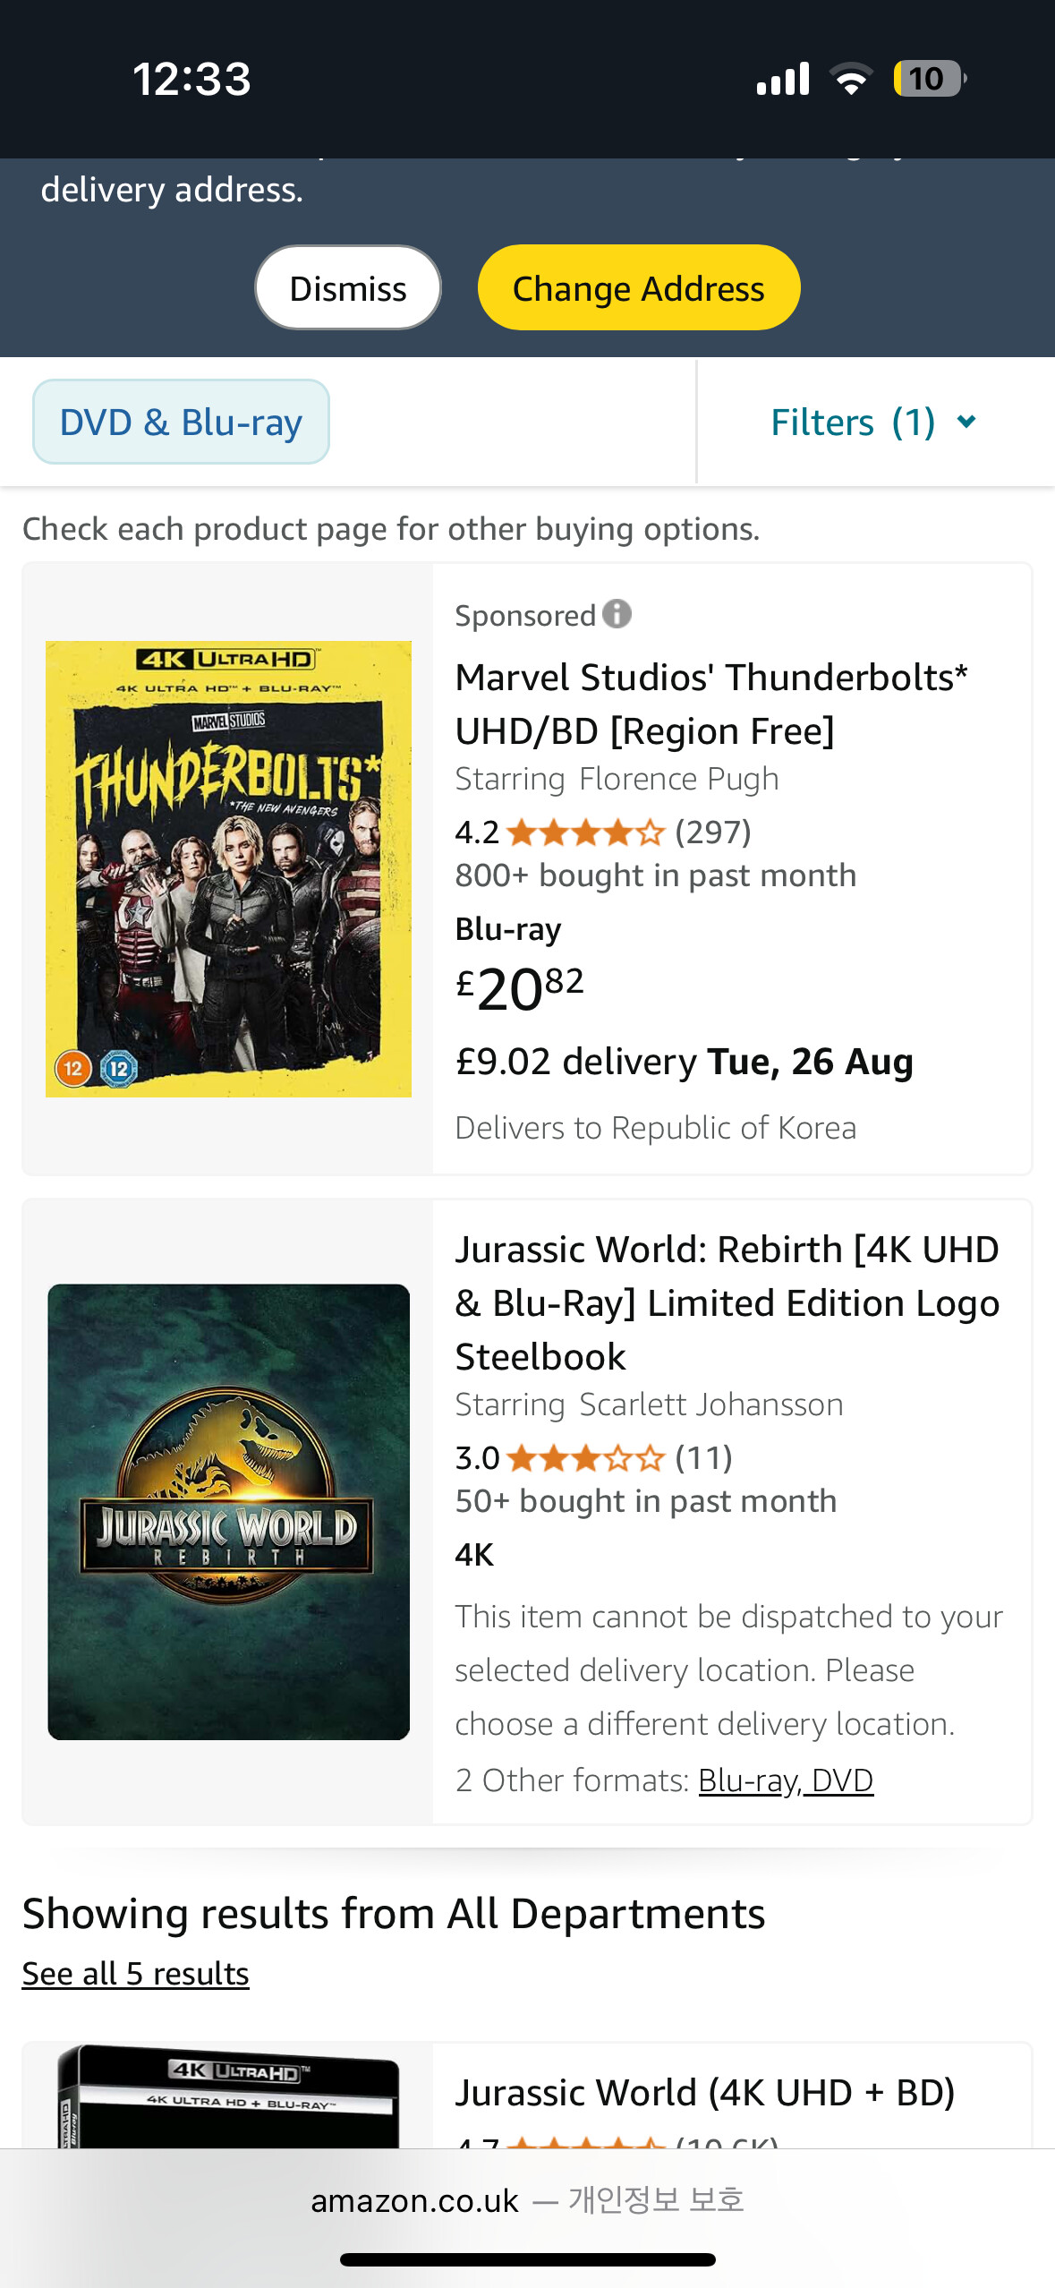Tap the Jurassic World Rebirth star rating
Screen dimensions: 1055x2288
pos(585,1458)
